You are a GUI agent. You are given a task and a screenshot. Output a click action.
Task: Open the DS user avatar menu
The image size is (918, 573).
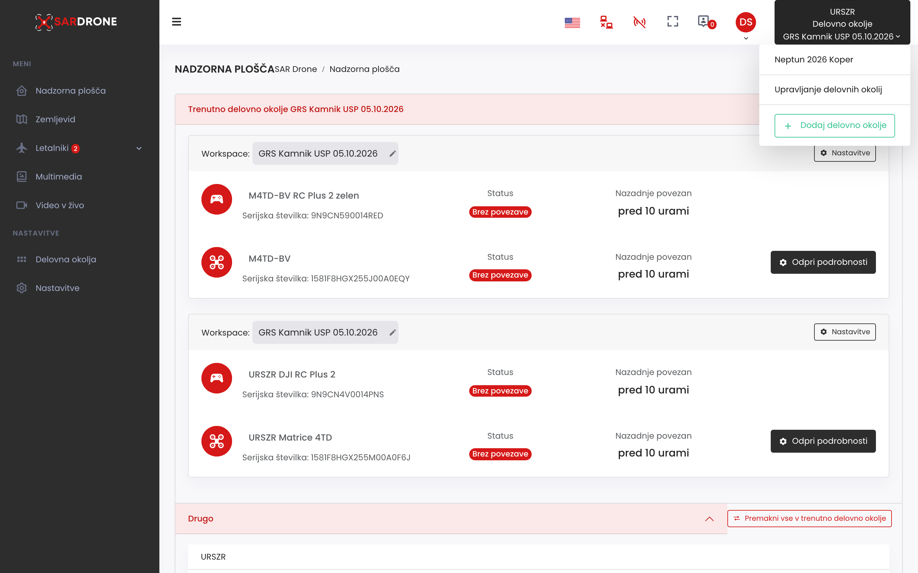(x=746, y=22)
